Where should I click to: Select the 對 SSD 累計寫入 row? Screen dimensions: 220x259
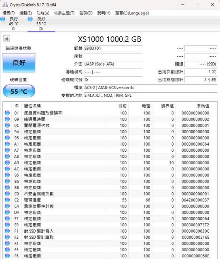pos(107,231)
